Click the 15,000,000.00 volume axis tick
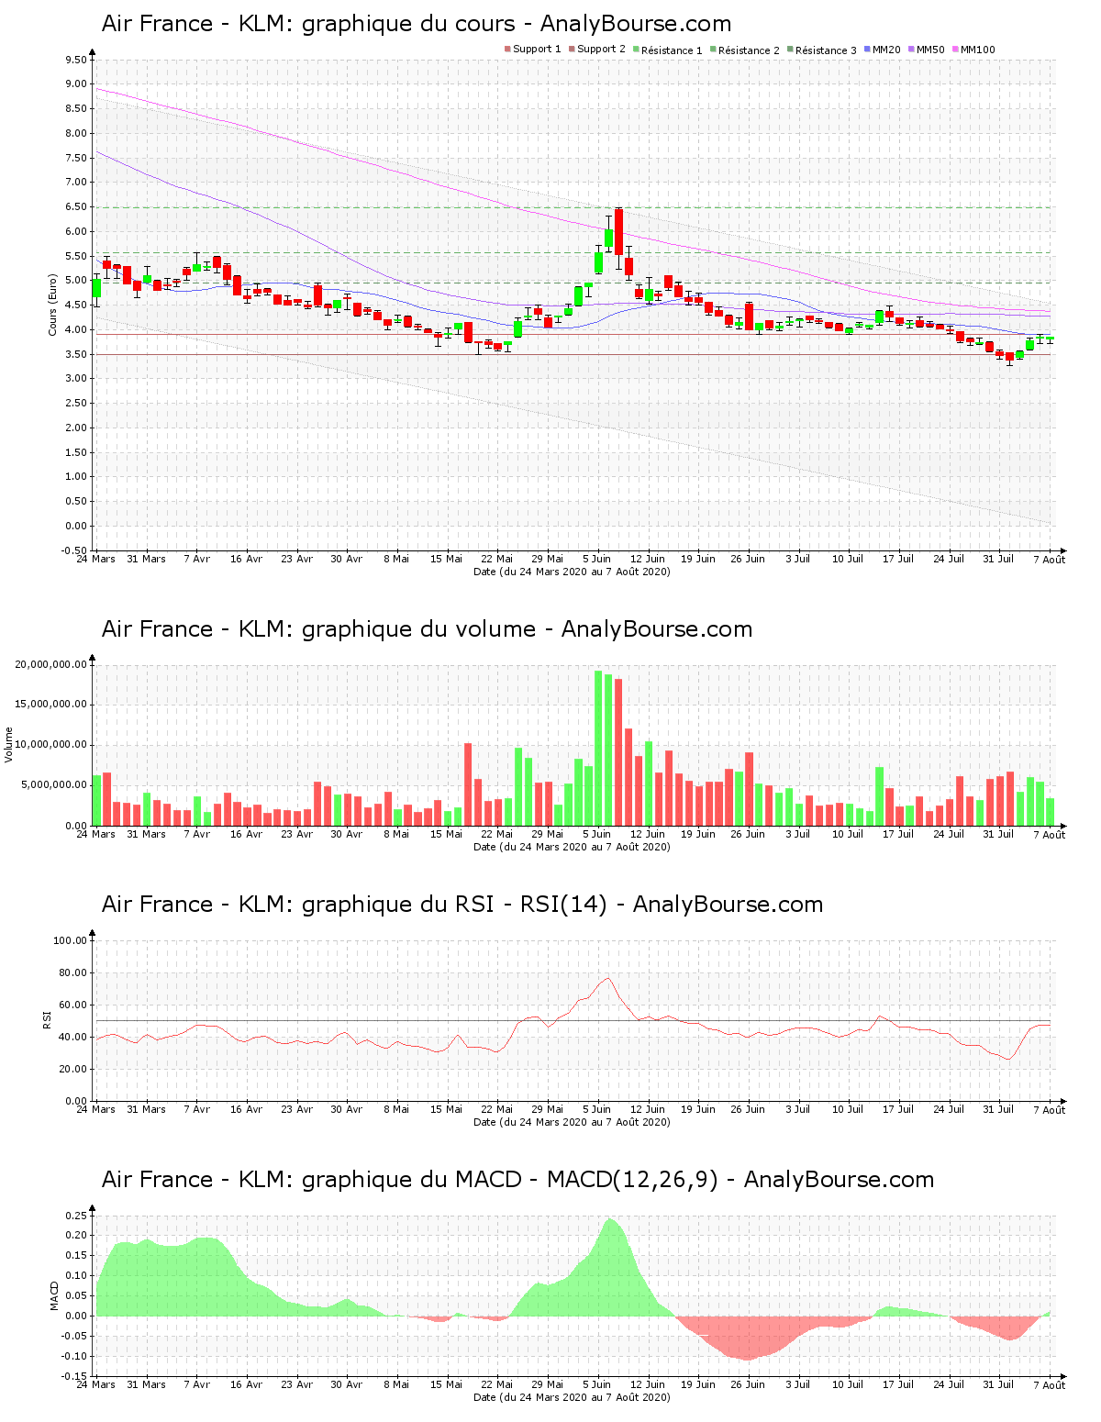Image resolution: width=1101 pixels, height=1422 pixels. click(x=51, y=705)
